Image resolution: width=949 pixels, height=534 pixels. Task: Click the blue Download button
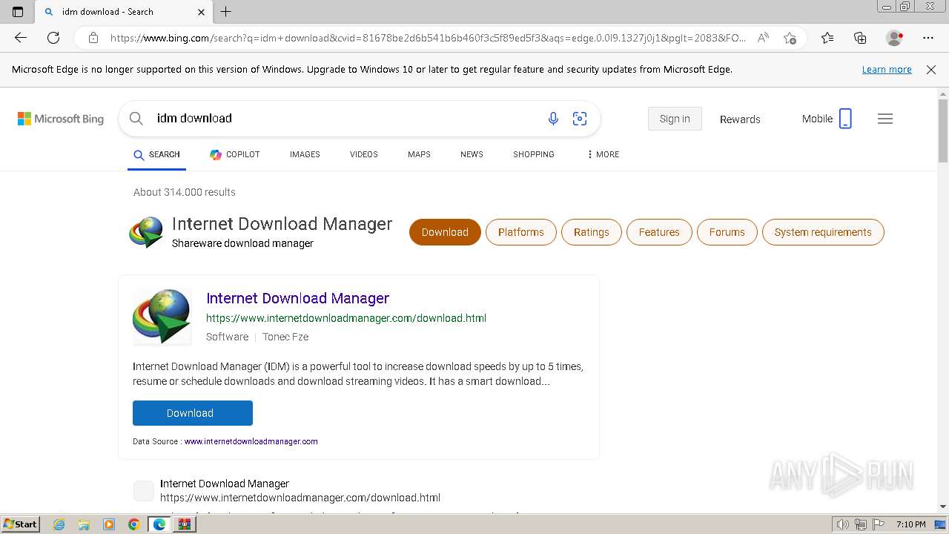click(193, 413)
